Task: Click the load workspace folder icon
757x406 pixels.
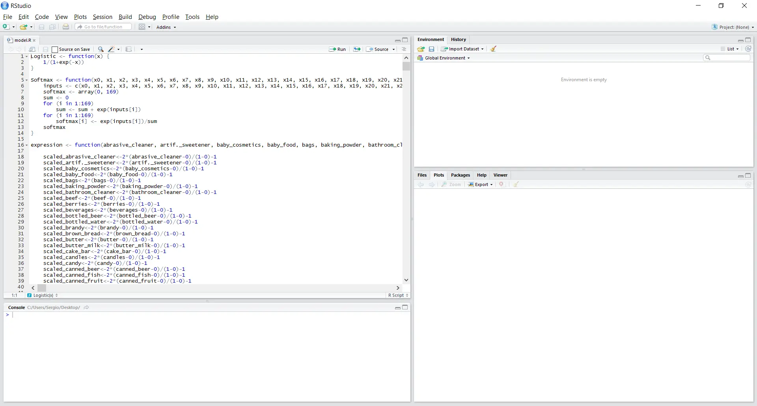Action: point(421,49)
